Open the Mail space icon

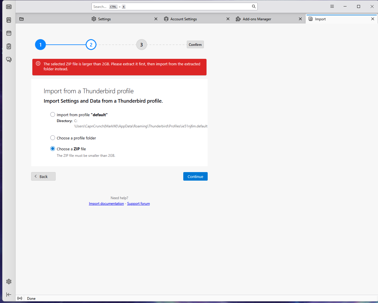pyautogui.click(x=9, y=7)
